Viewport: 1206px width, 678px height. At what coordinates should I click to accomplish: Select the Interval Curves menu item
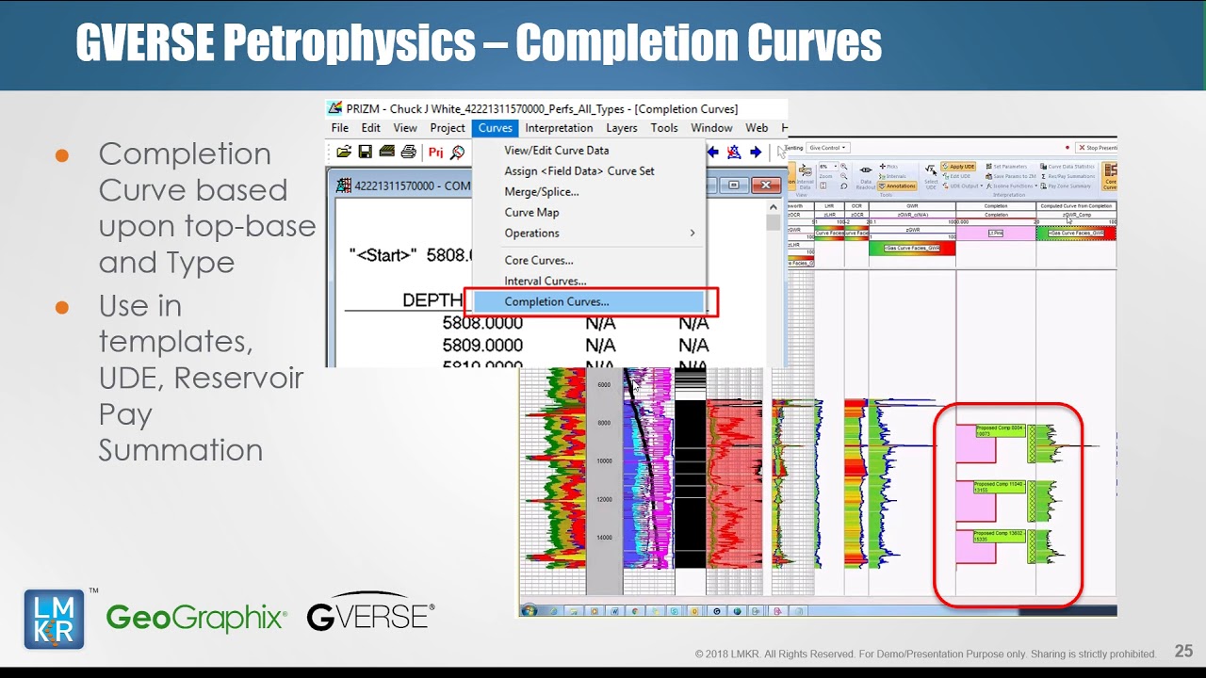click(x=589, y=282)
